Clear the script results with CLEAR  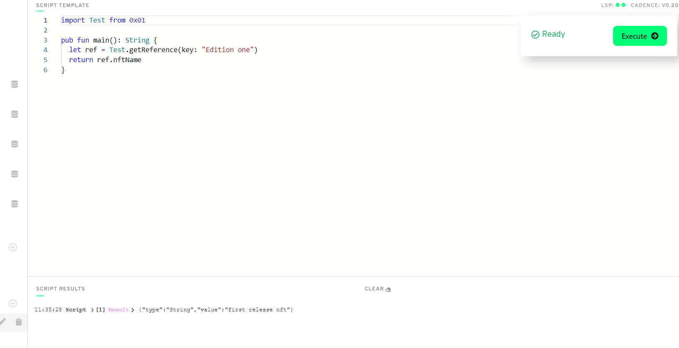point(378,289)
